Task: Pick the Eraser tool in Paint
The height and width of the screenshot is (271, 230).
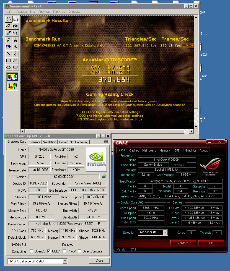Action: [9, 26]
